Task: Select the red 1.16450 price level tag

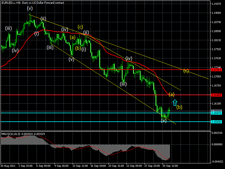Action: click(x=217, y=95)
